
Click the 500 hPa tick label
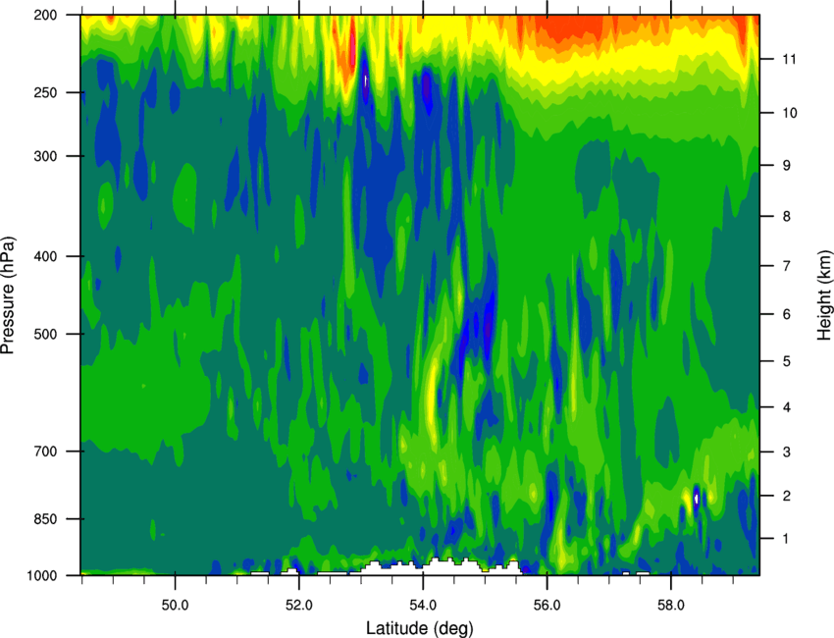pyautogui.click(x=45, y=334)
